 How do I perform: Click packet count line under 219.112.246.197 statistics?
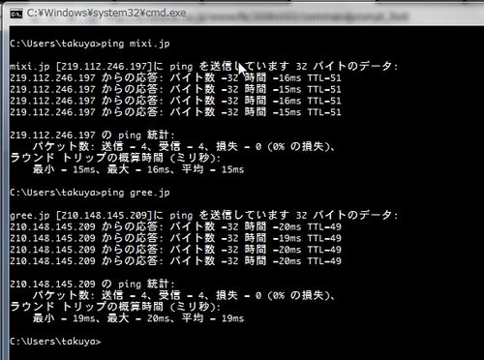184,146
